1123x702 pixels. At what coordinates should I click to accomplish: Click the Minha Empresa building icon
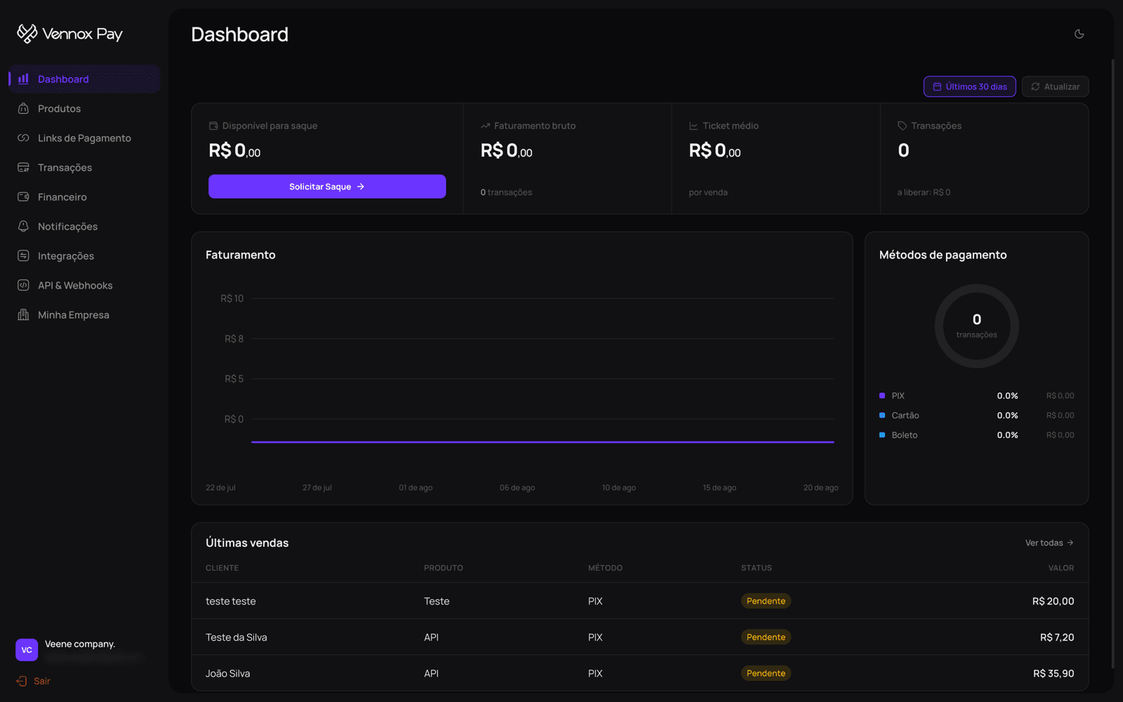(x=23, y=314)
